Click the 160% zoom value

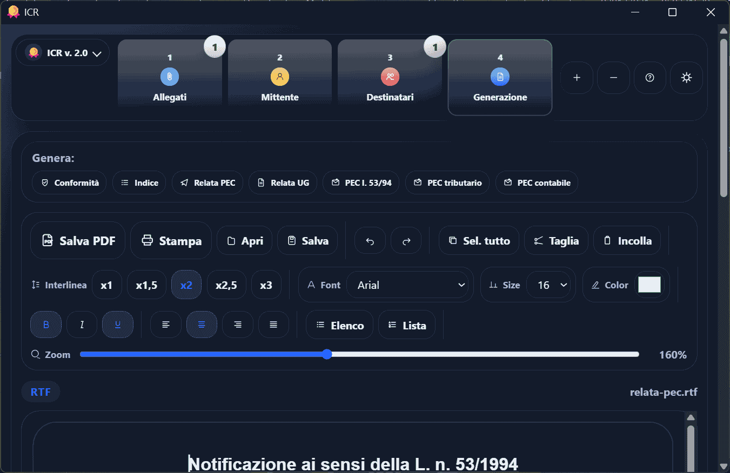click(x=673, y=355)
